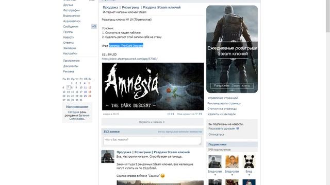Open Ответы in sidebar
The image size is (330, 185).
69,43
